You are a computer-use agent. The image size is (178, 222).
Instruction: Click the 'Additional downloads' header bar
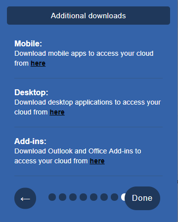click(x=89, y=16)
